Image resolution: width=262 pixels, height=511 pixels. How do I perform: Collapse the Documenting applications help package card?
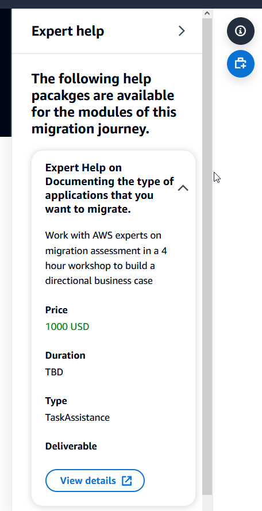[183, 188]
